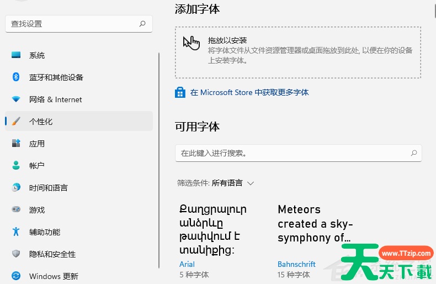
Task: Click the Time and language clock icon
Action: (x=16, y=187)
